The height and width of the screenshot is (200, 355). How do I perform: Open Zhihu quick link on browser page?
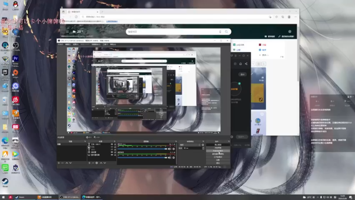point(262,50)
